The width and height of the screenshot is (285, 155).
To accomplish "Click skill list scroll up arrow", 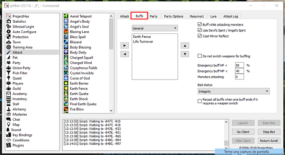I will tap(111, 16).
